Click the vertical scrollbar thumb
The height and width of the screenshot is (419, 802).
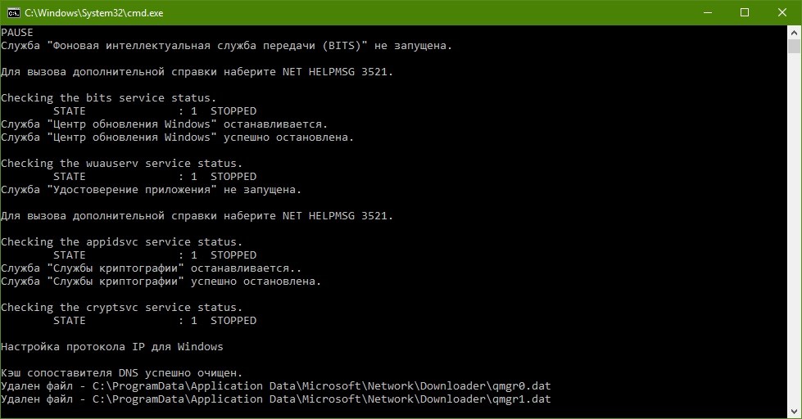point(794,46)
